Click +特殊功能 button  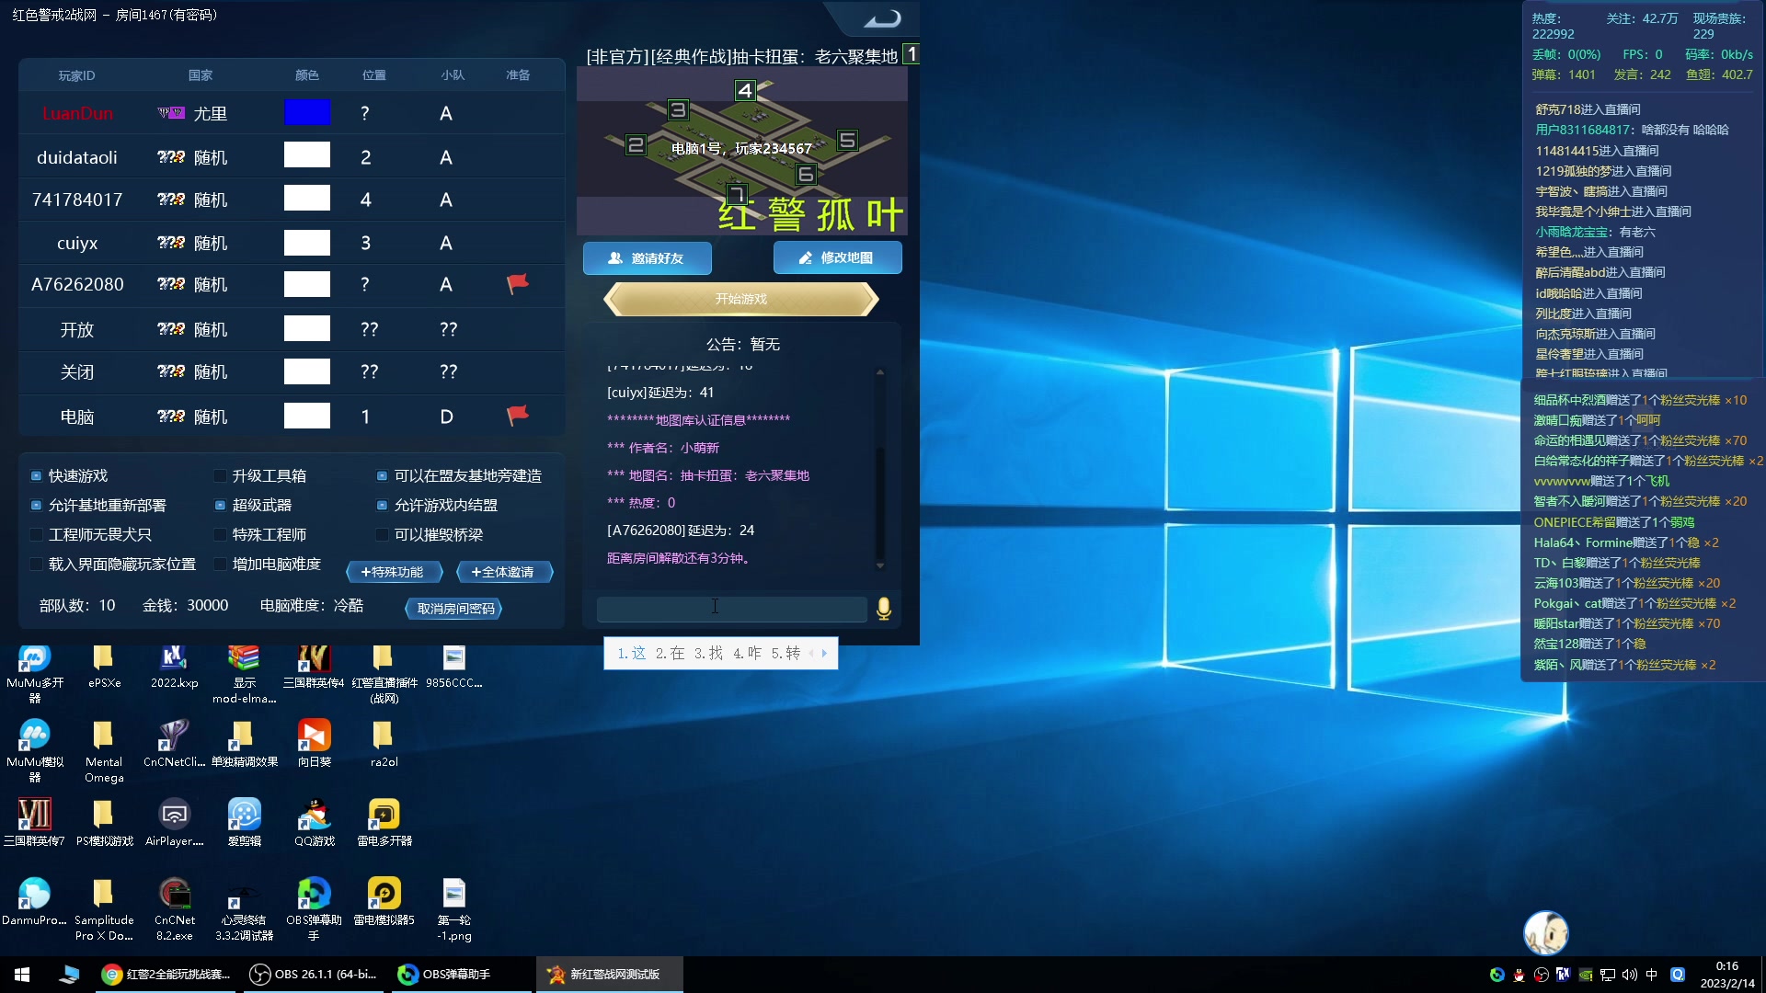394,572
